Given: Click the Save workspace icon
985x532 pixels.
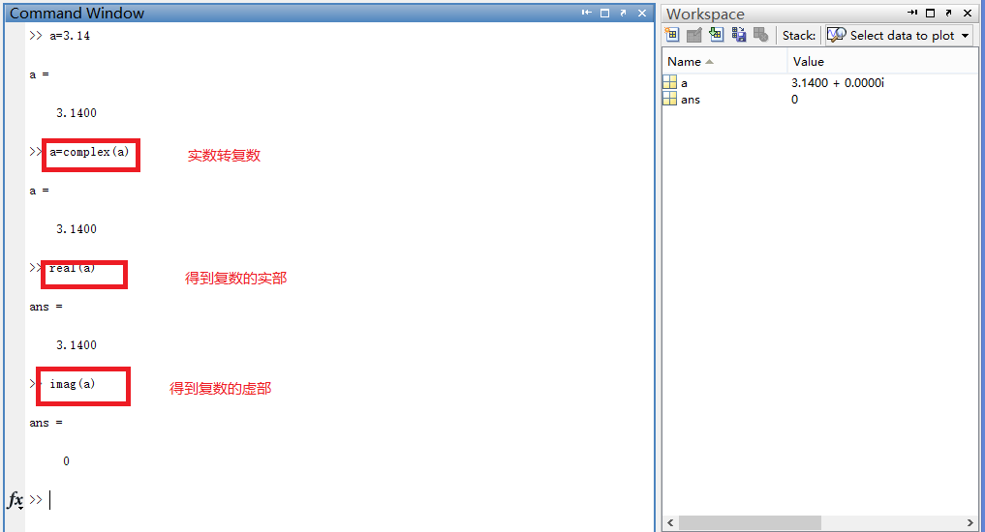Looking at the screenshot, I should click(739, 35).
